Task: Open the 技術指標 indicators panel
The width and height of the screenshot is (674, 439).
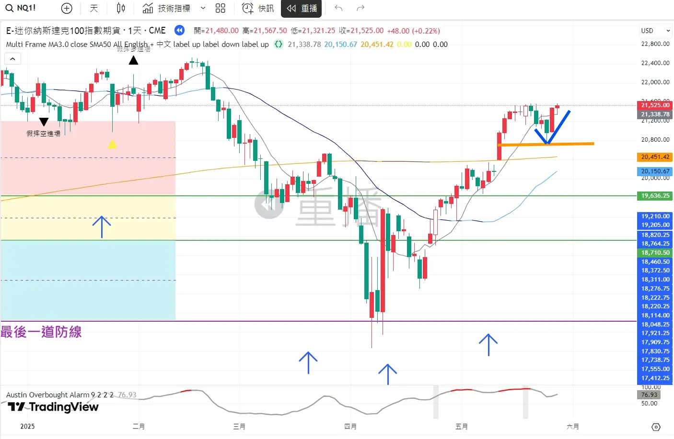Action: tap(167, 8)
